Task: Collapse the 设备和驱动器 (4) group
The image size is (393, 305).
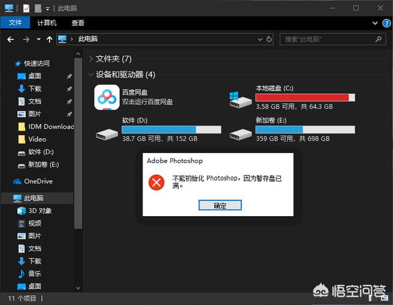Action: click(x=90, y=75)
